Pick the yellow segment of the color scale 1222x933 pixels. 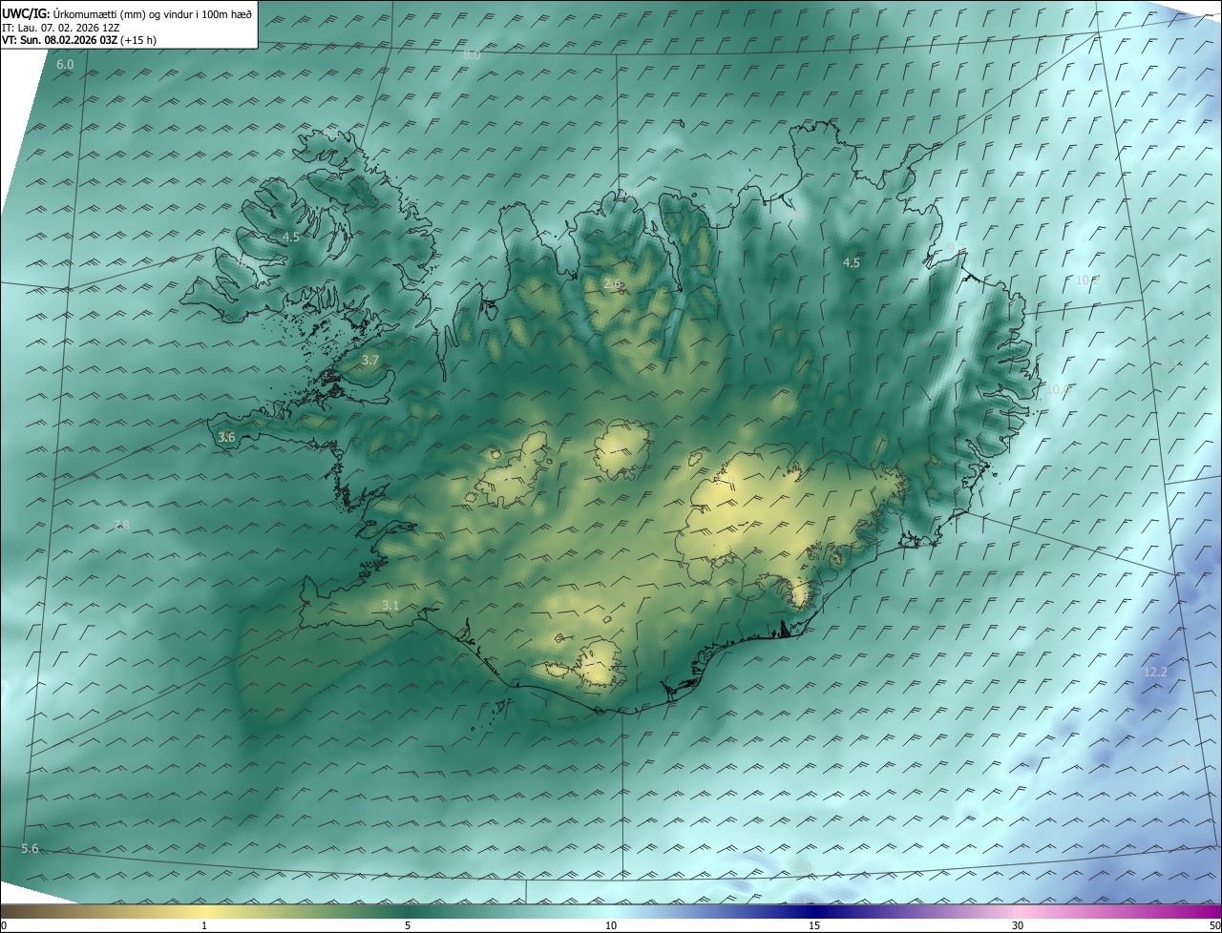pyautogui.click(x=204, y=911)
